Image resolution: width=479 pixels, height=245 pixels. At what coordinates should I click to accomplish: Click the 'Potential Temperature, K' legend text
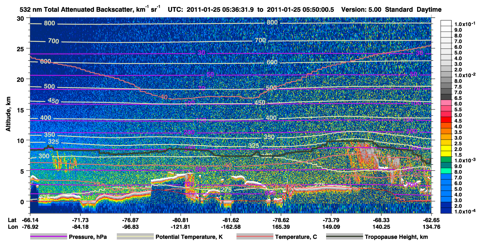tap(189, 237)
